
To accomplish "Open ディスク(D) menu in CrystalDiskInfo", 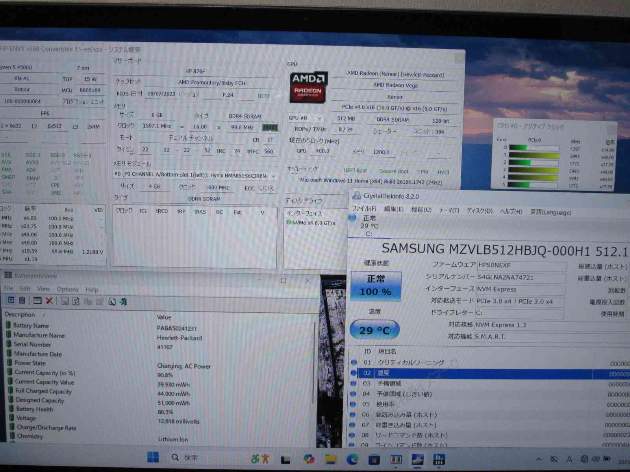I will (x=479, y=211).
